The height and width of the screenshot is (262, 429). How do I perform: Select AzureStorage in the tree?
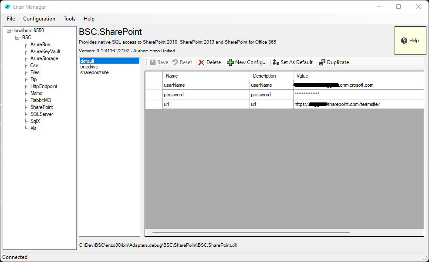[x=44, y=58]
